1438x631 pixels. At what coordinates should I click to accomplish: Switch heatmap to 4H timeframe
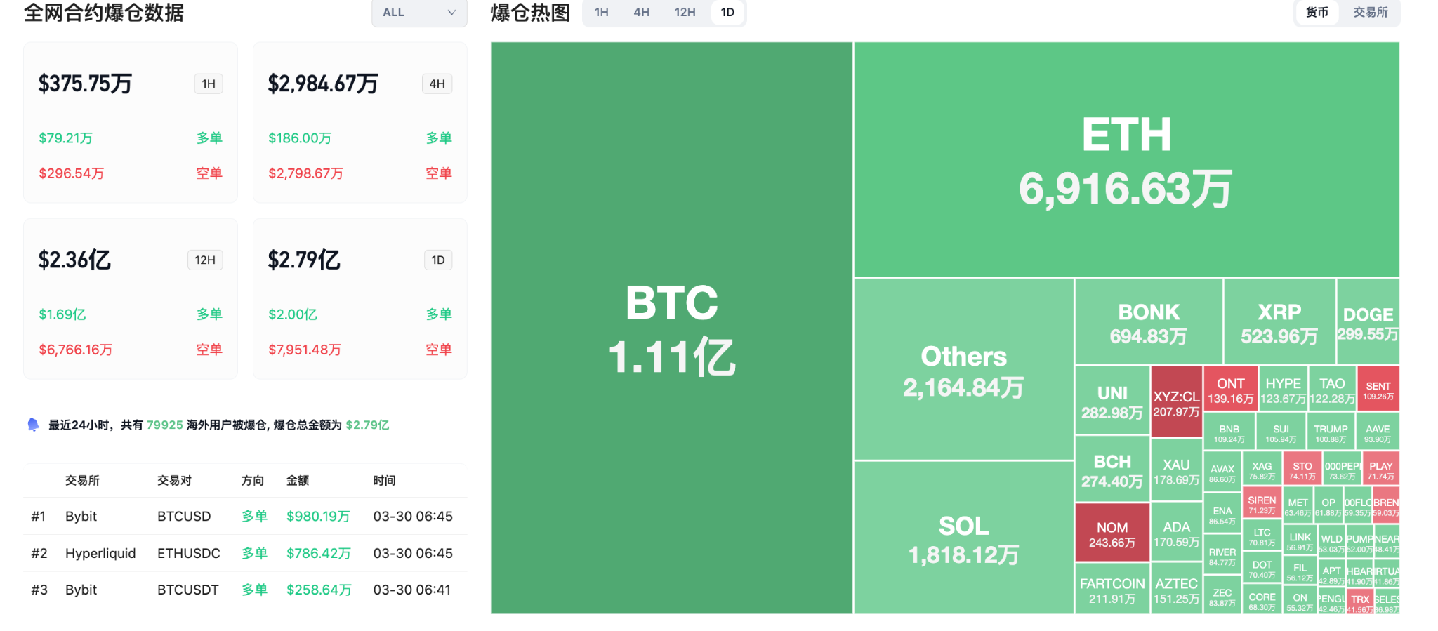641,13
